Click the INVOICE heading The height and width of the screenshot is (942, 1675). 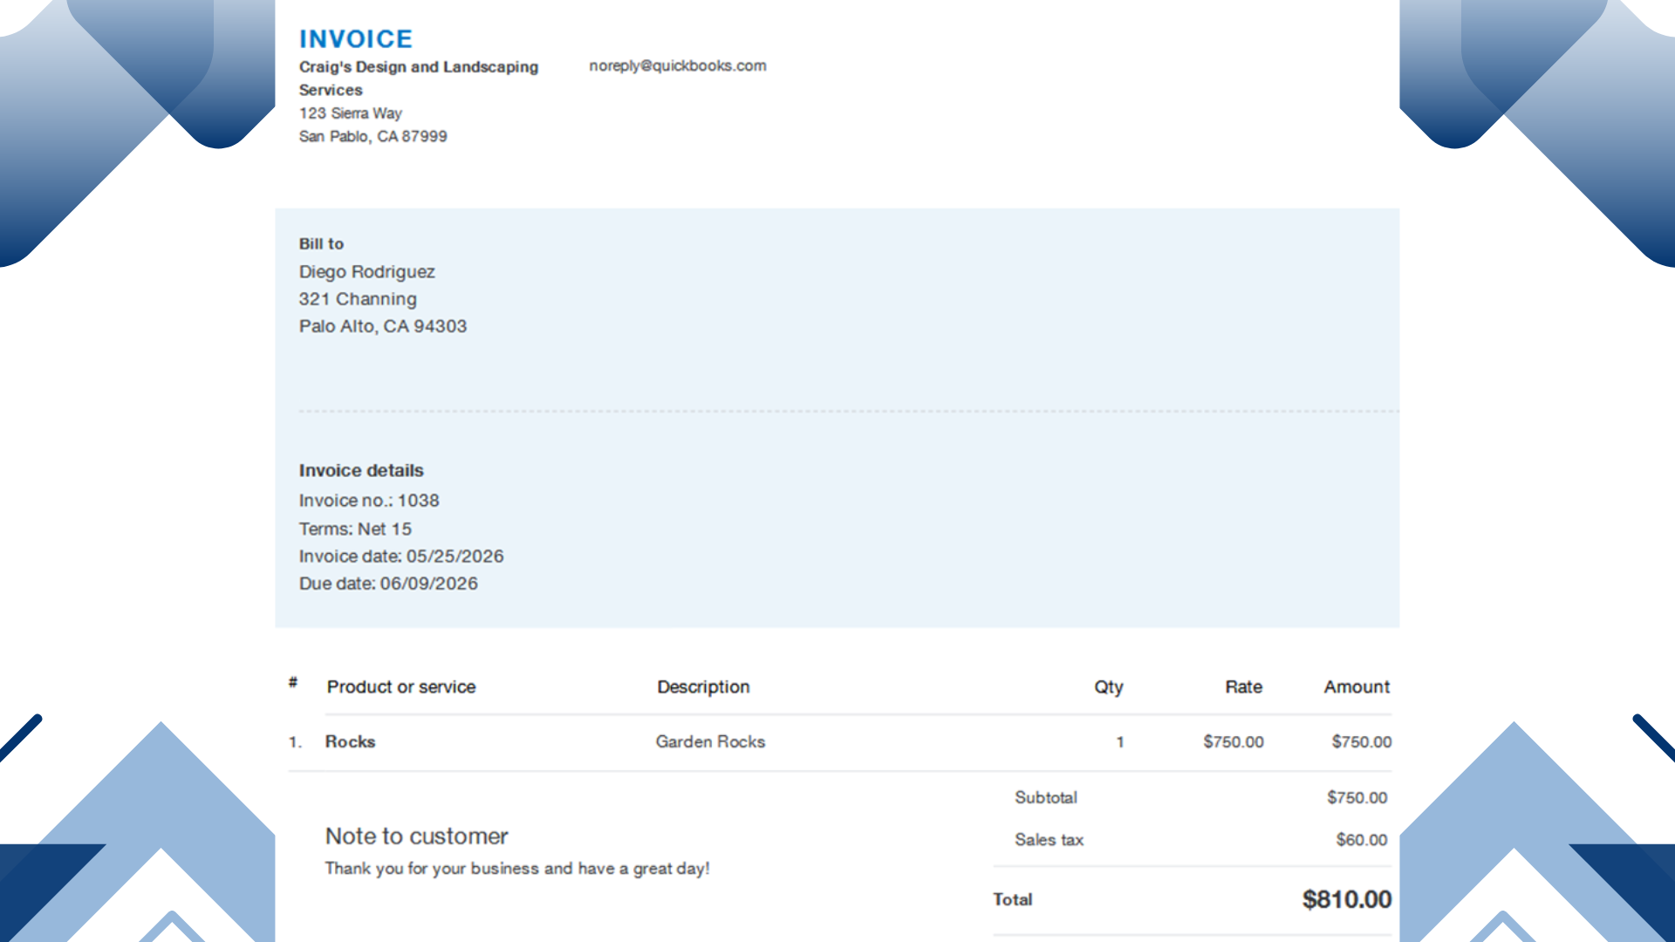(356, 39)
